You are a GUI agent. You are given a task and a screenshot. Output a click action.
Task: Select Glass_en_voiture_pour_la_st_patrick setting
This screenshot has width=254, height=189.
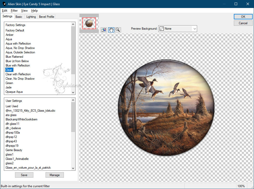click(x=28, y=168)
